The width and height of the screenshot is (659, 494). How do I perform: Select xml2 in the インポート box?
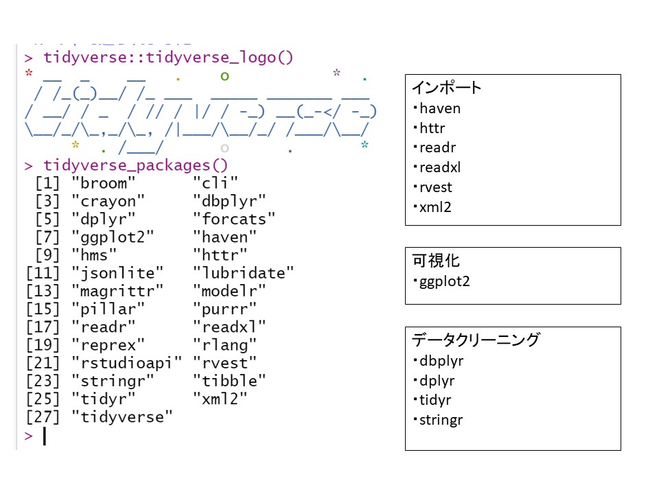click(x=435, y=207)
